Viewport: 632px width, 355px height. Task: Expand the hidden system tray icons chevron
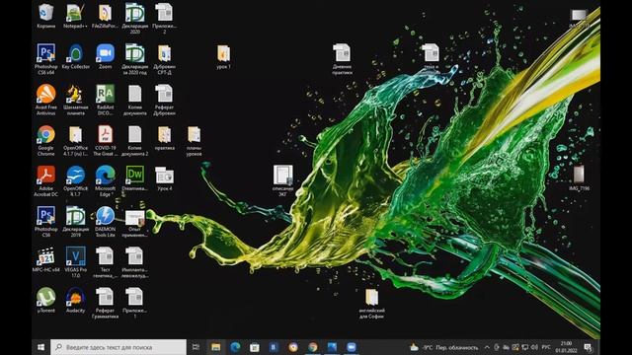point(487,347)
